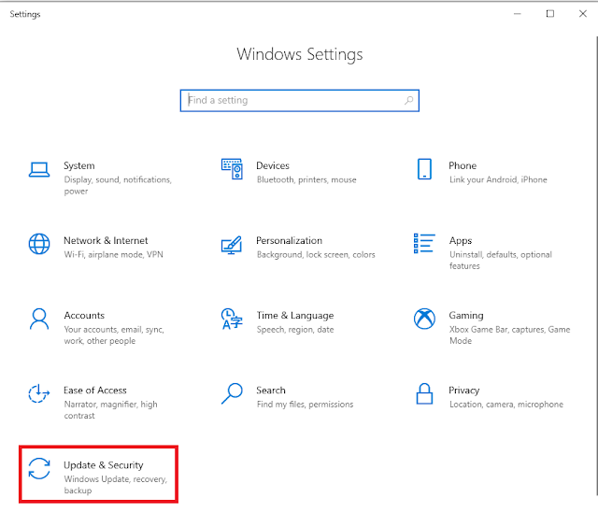The width and height of the screenshot is (598, 512).
Task: Open the Accounts person icon
Action: coord(39,319)
